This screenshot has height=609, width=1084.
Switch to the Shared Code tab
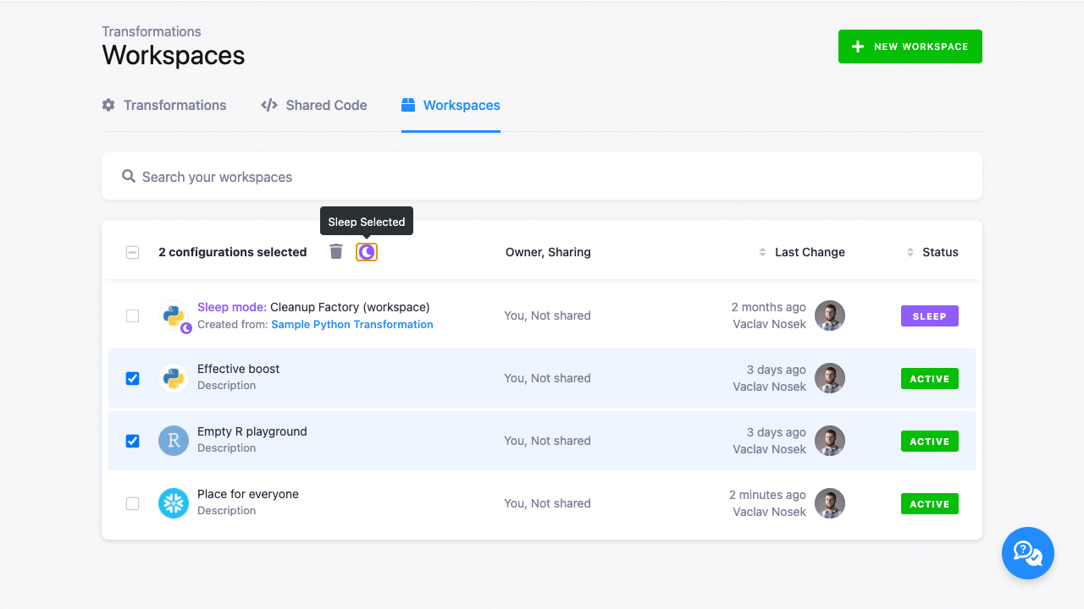click(x=325, y=105)
